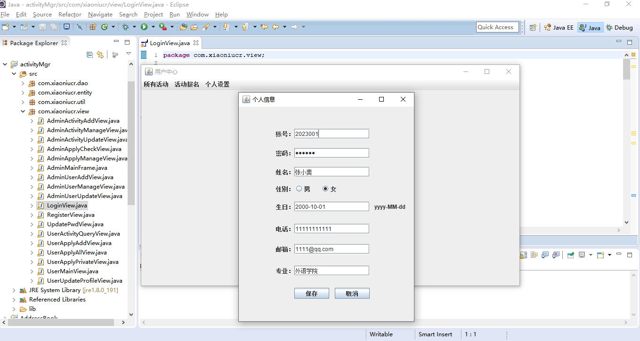Click the 邮箱 email field
The height and width of the screenshot is (341, 640).
point(332,249)
